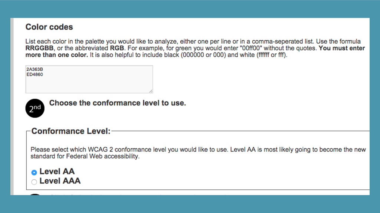Click the bold RRGGBB formula text
Screen dimensions: 380x213
39,48
